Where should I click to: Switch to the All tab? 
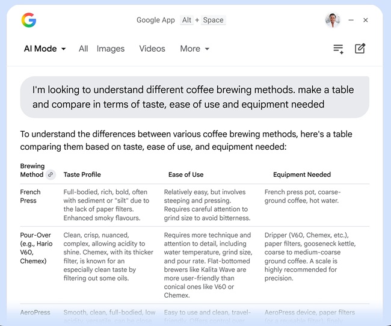coord(84,49)
